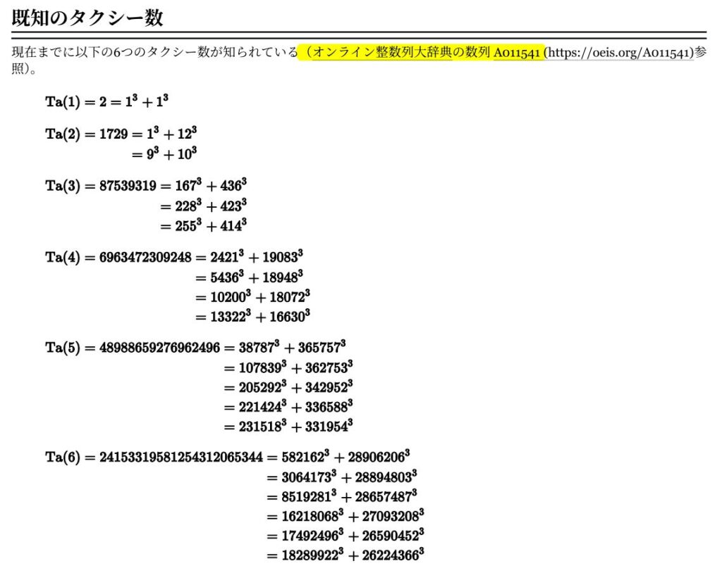Click the number 24153319581254312065344 in Ta(6)
The image size is (722, 573).
180,458
